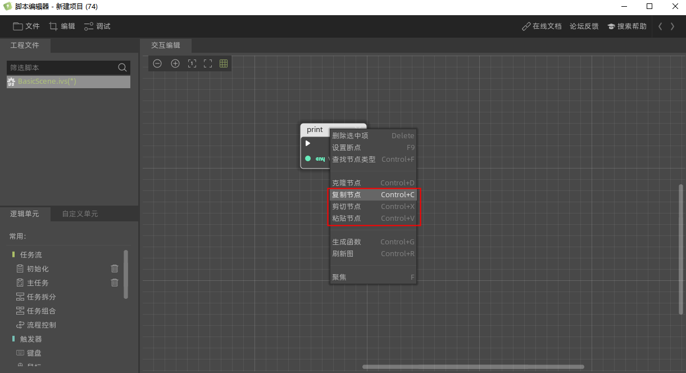Choose 设置断点 from context menu
Image resolution: width=686 pixels, height=373 pixels.
[373, 147]
